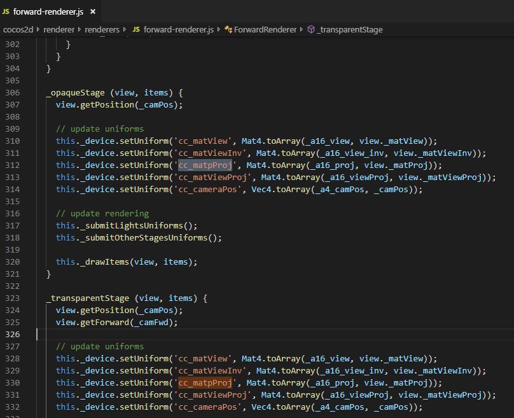Image resolution: width=514 pixels, height=418 pixels.
Task: Select the forward-renderer.js tab
Action: click(x=48, y=11)
